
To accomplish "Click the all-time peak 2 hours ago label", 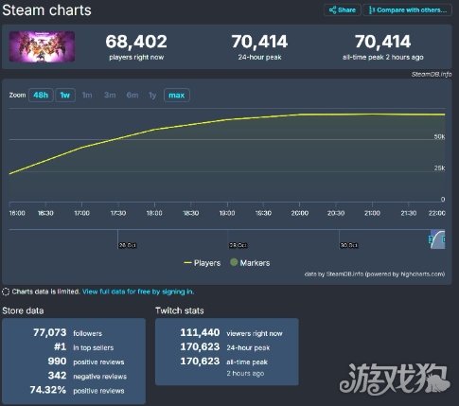I will click(383, 57).
